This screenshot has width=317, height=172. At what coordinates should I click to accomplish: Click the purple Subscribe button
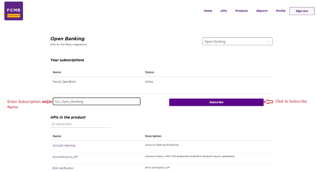tap(216, 102)
